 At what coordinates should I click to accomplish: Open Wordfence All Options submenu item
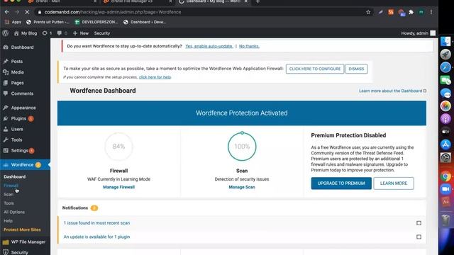14,212
